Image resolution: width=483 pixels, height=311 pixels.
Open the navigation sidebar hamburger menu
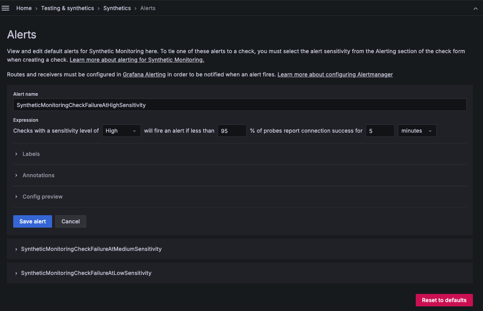(5, 8)
